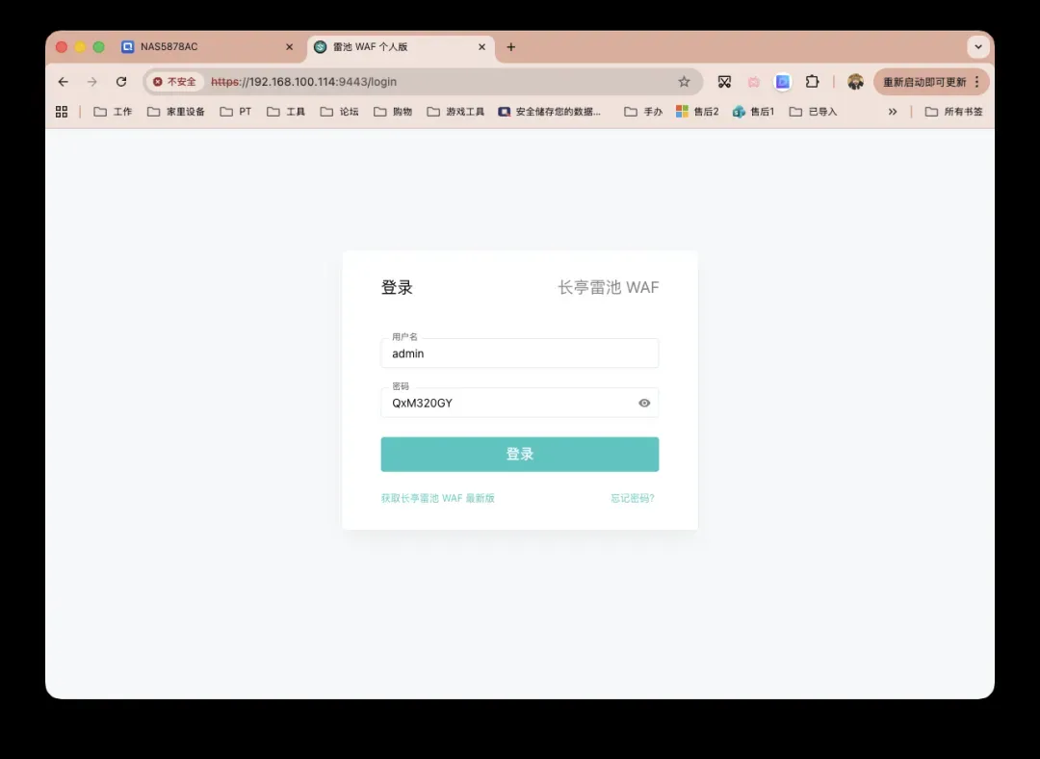The height and width of the screenshot is (759, 1040).
Task: Open the 游戏工具 bookmark folder
Action: coord(455,112)
